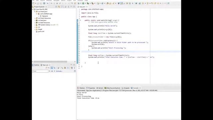Select the target folder in Project Explorer
Image resolution: width=213 pixels, height=120 pixels.
[40, 29]
